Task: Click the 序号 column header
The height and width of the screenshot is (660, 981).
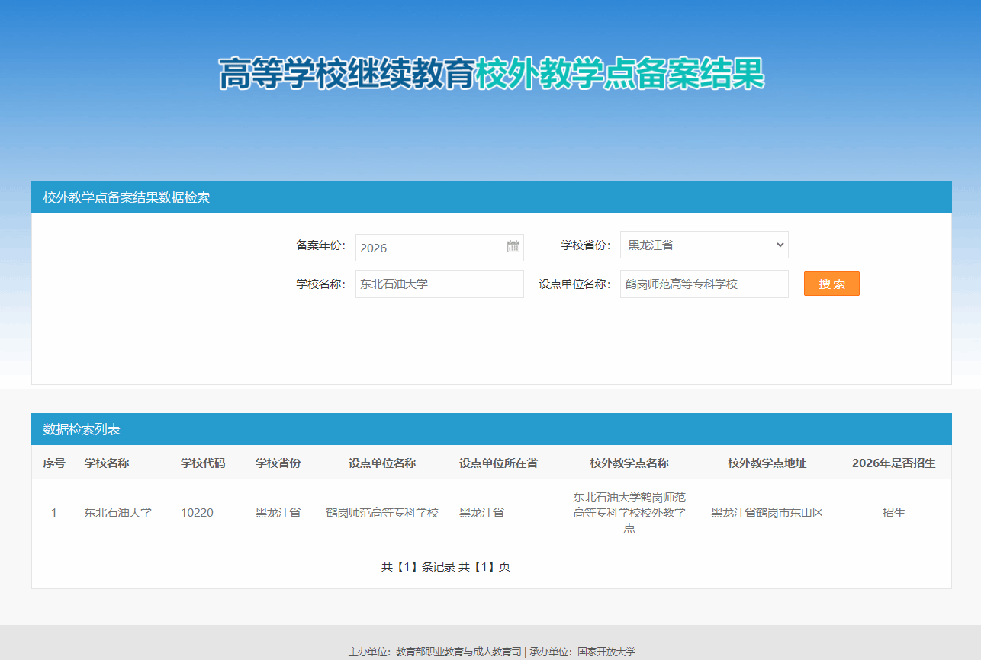Action: click(53, 463)
